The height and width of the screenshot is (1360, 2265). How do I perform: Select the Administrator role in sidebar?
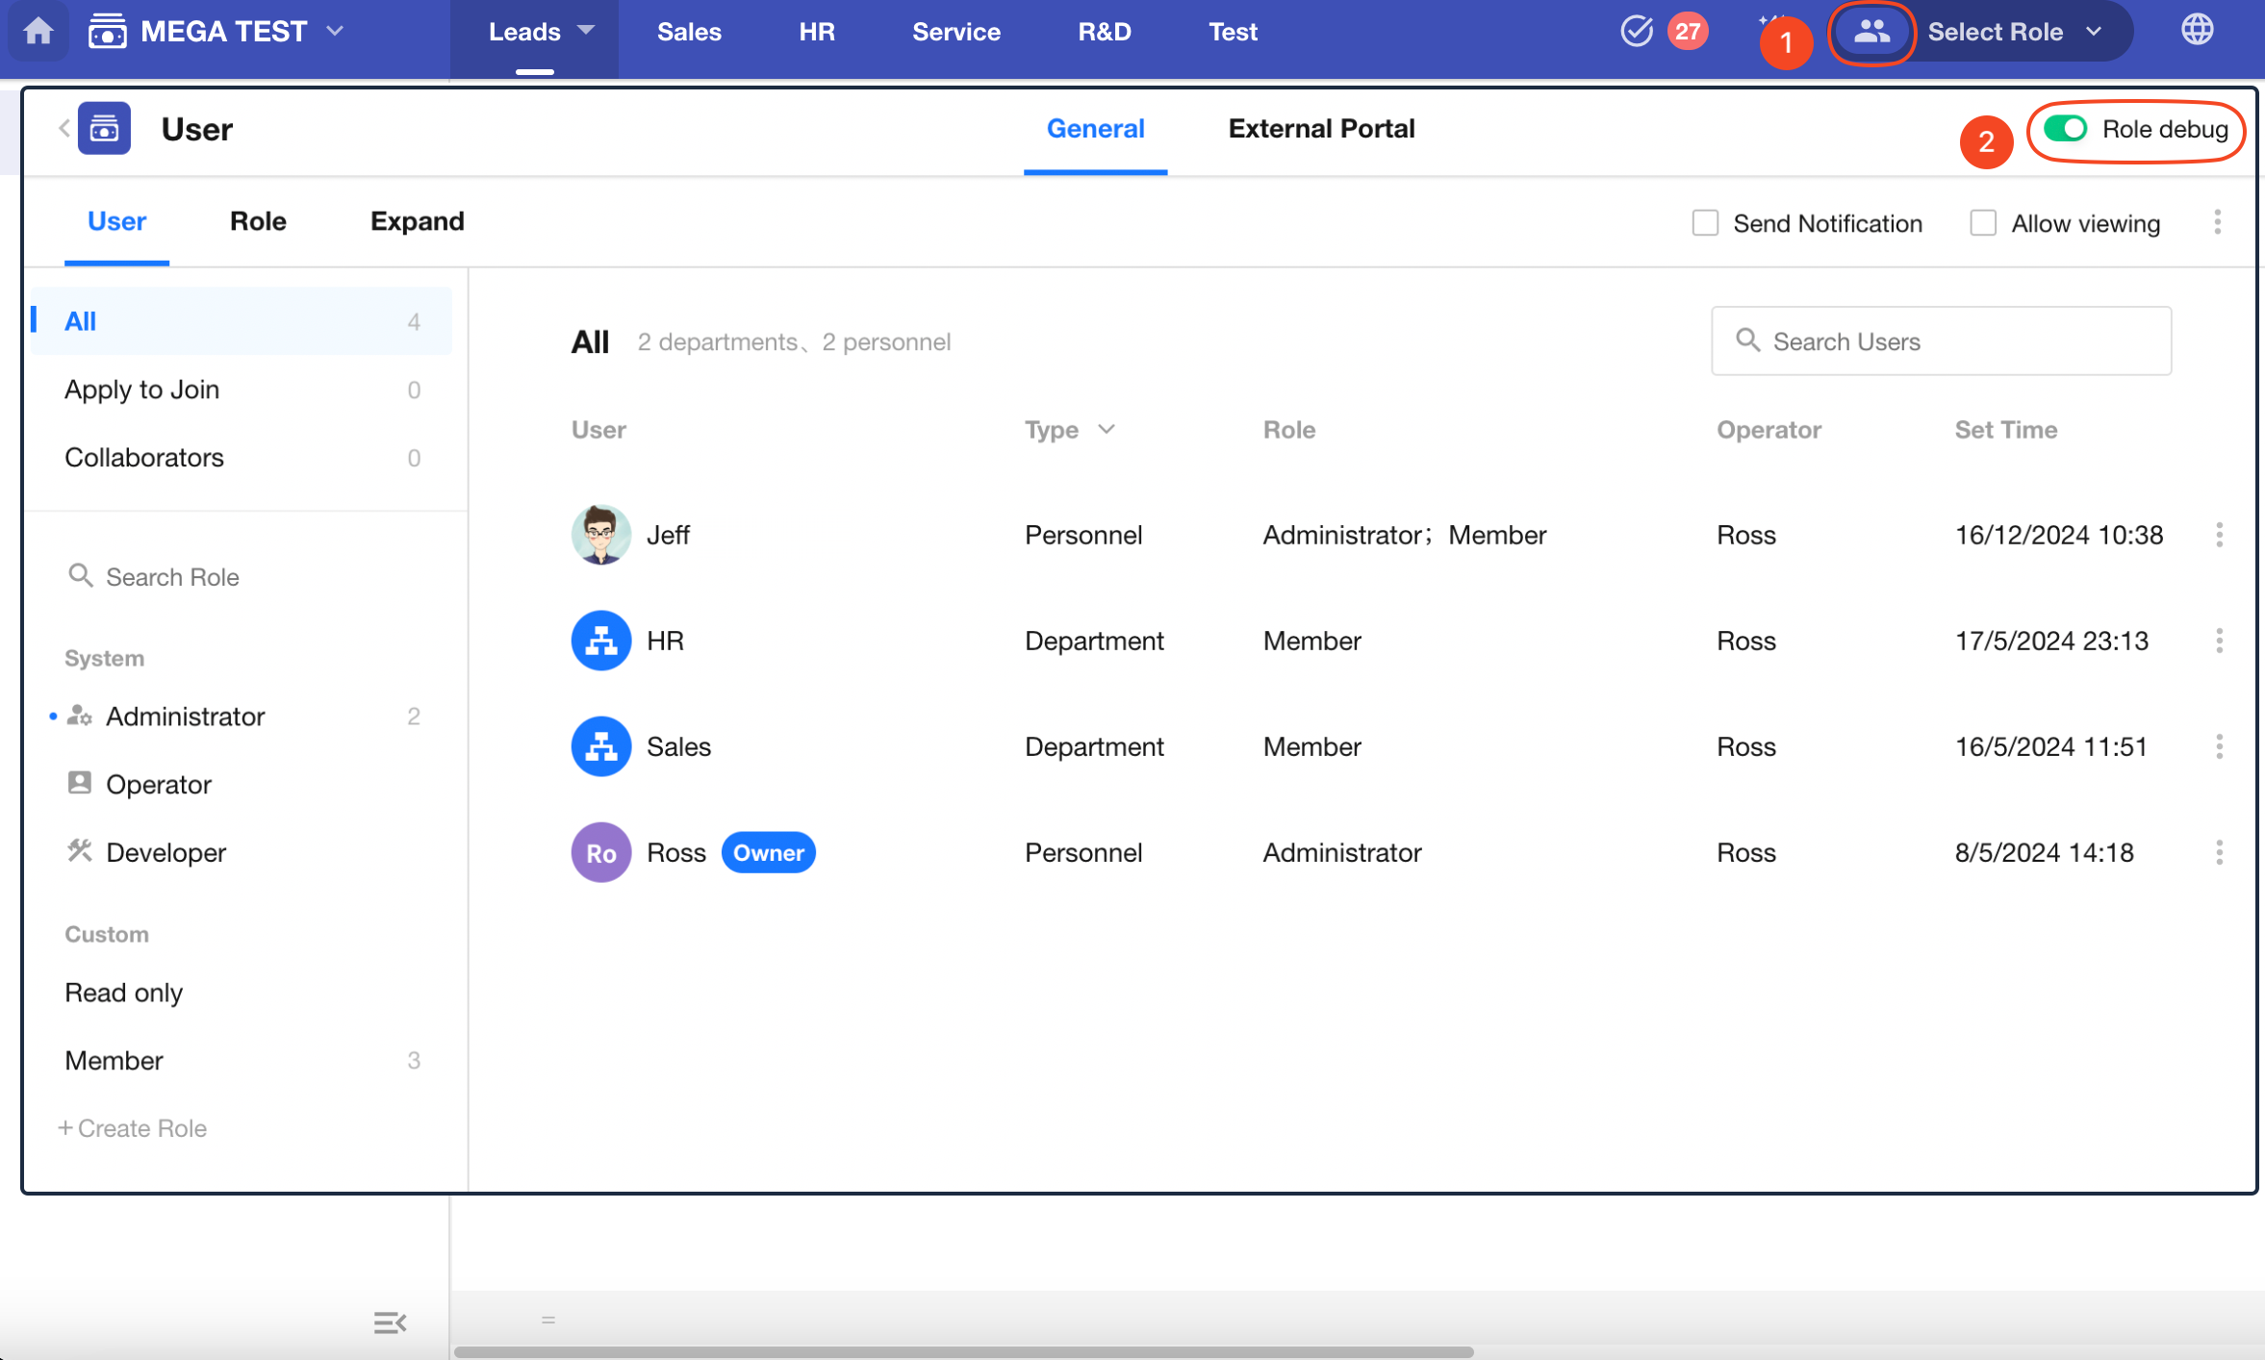[x=185, y=717]
